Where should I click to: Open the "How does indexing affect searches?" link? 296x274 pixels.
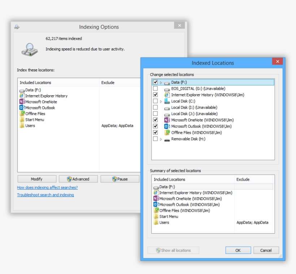pos(47,187)
